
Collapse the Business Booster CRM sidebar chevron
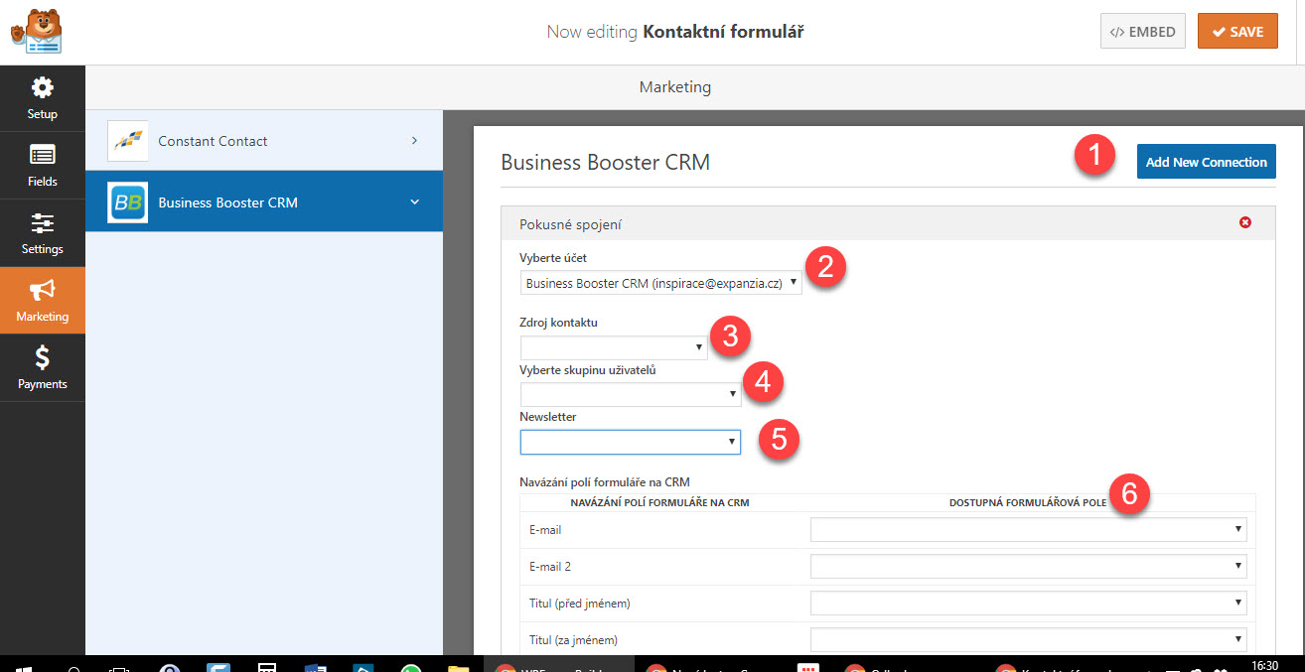coord(414,202)
